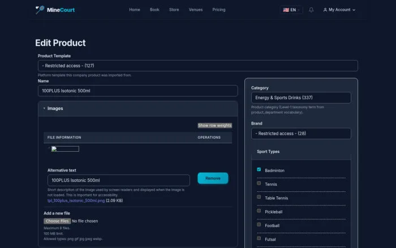This screenshot has height=248, width=396.
Task: Click the Edit Product heading
Action: pyautogui.click(x=61, y=43)
